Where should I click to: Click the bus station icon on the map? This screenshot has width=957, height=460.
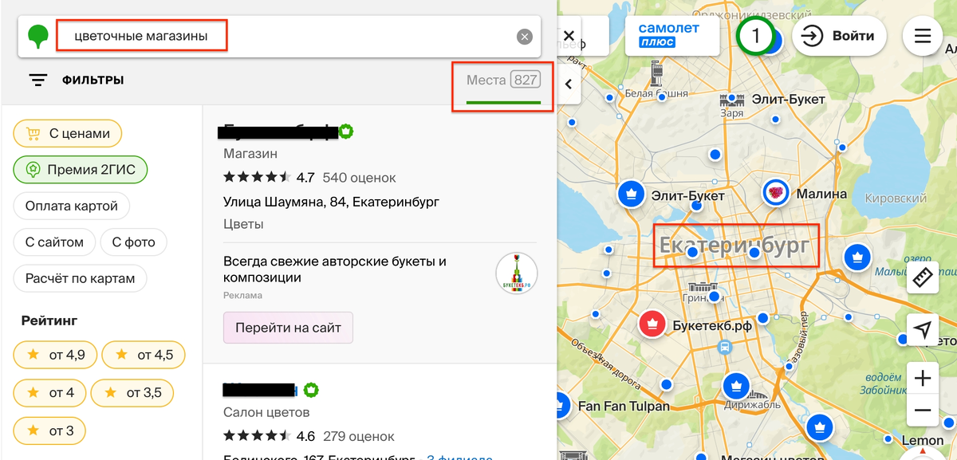pyautogui.click(x=725, y=347)
